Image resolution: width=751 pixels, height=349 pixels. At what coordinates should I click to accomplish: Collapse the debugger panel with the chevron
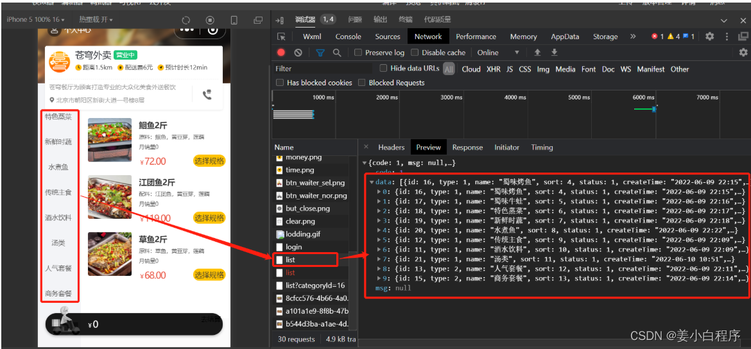click(723, 21)
